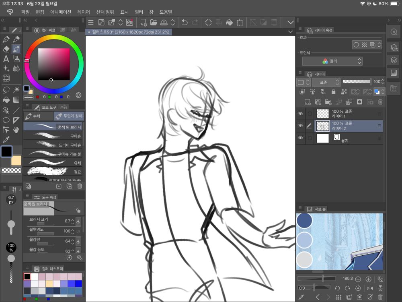Switch to 수채 sub tool group
The image size is (402, 302).
[39, 116]
